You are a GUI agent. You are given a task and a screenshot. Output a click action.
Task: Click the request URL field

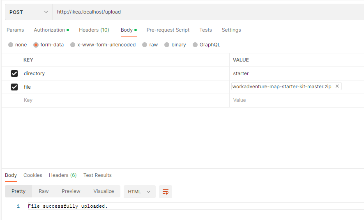(208, 12)
